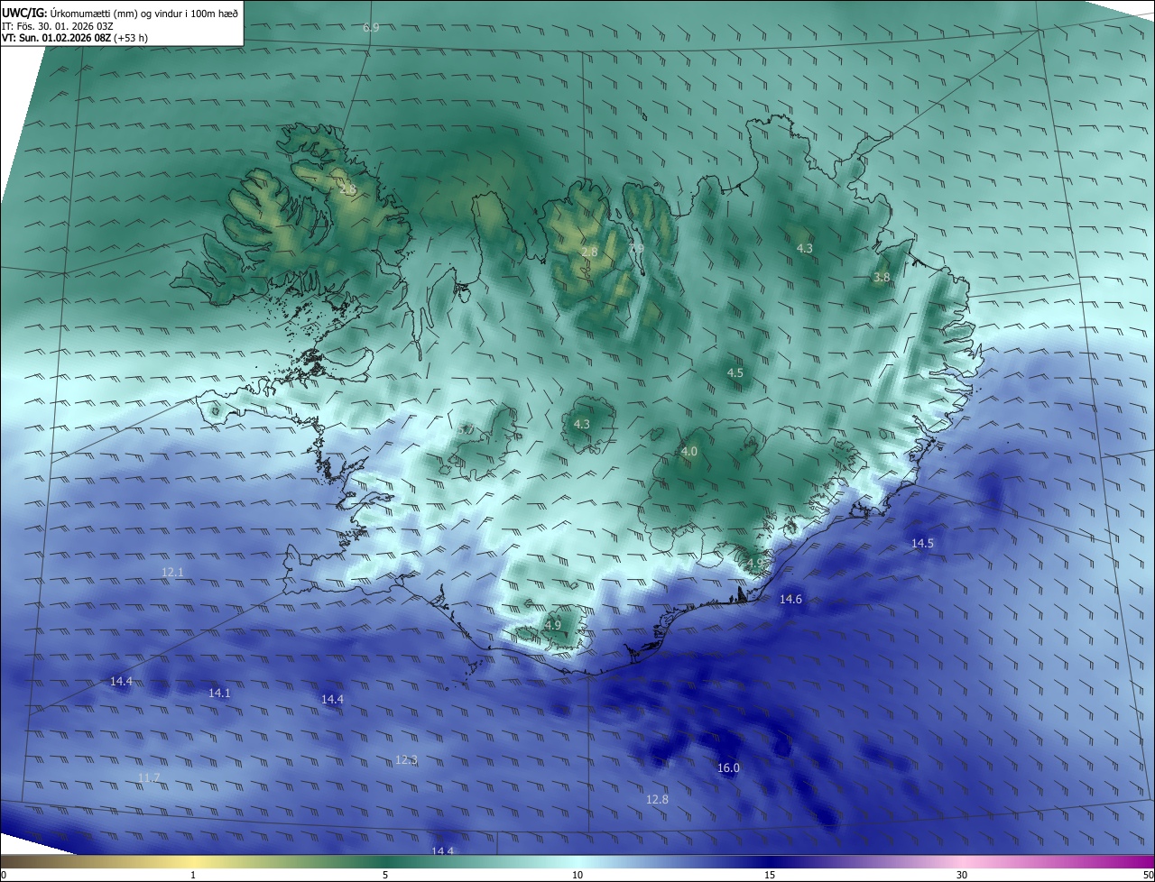The width and height of the screenshot is (1155, 882).
Task: Click the 10 tick on the color scale
Action: 577,875
